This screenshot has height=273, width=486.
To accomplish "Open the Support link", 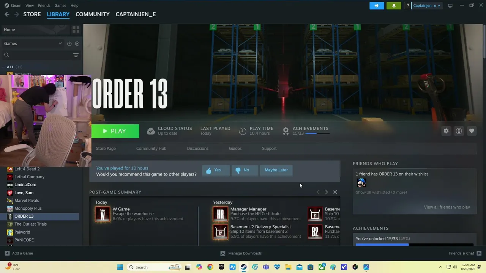I will pos(269,149).
